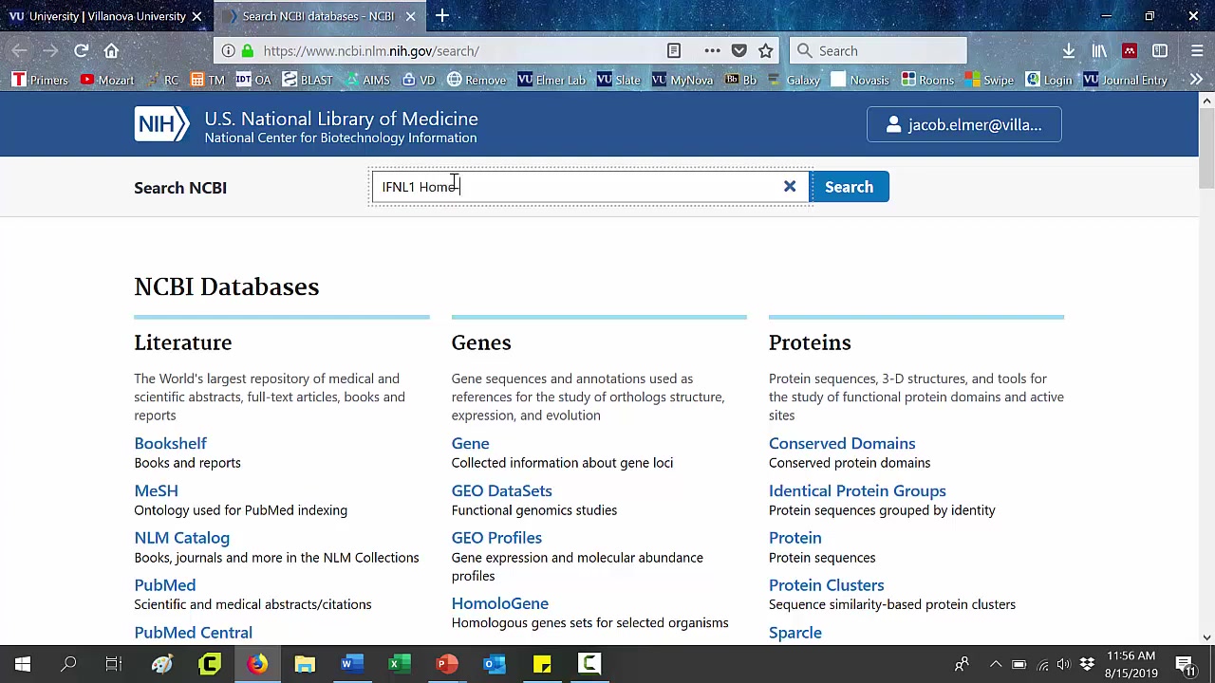This screenshot has height=683, width=1215.
Task: Reload the current page
Action: (x=81, y=51)
